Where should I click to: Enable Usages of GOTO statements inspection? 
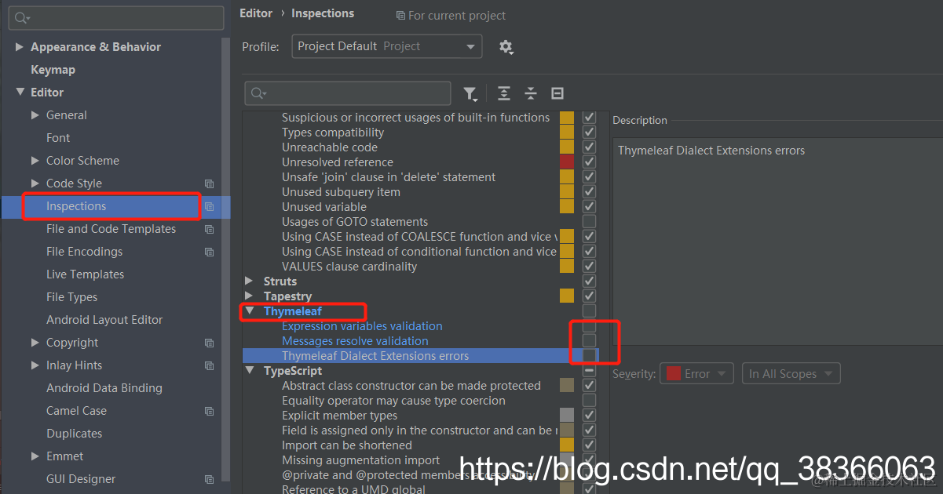tap(589, 222)
